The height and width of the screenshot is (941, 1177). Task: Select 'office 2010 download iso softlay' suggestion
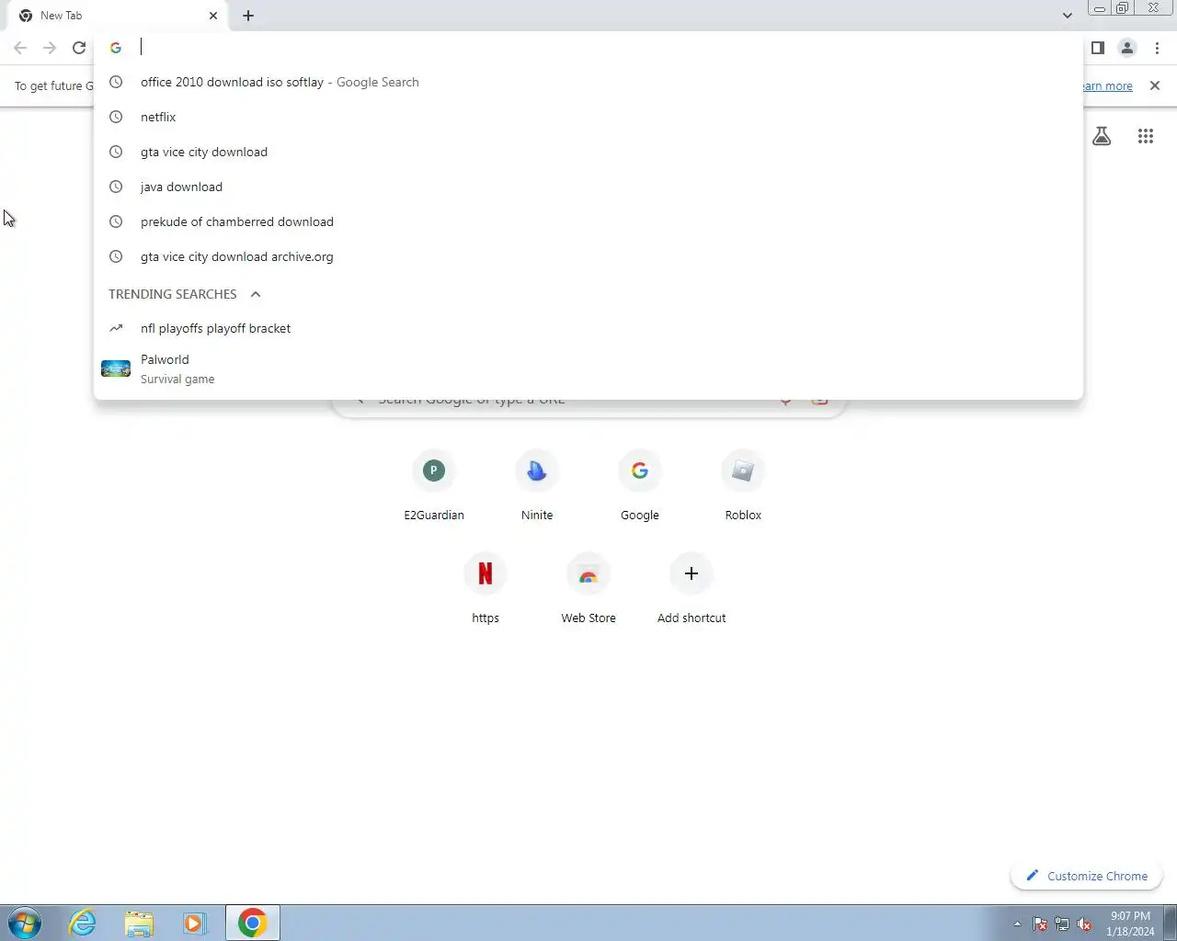point(588,82)
